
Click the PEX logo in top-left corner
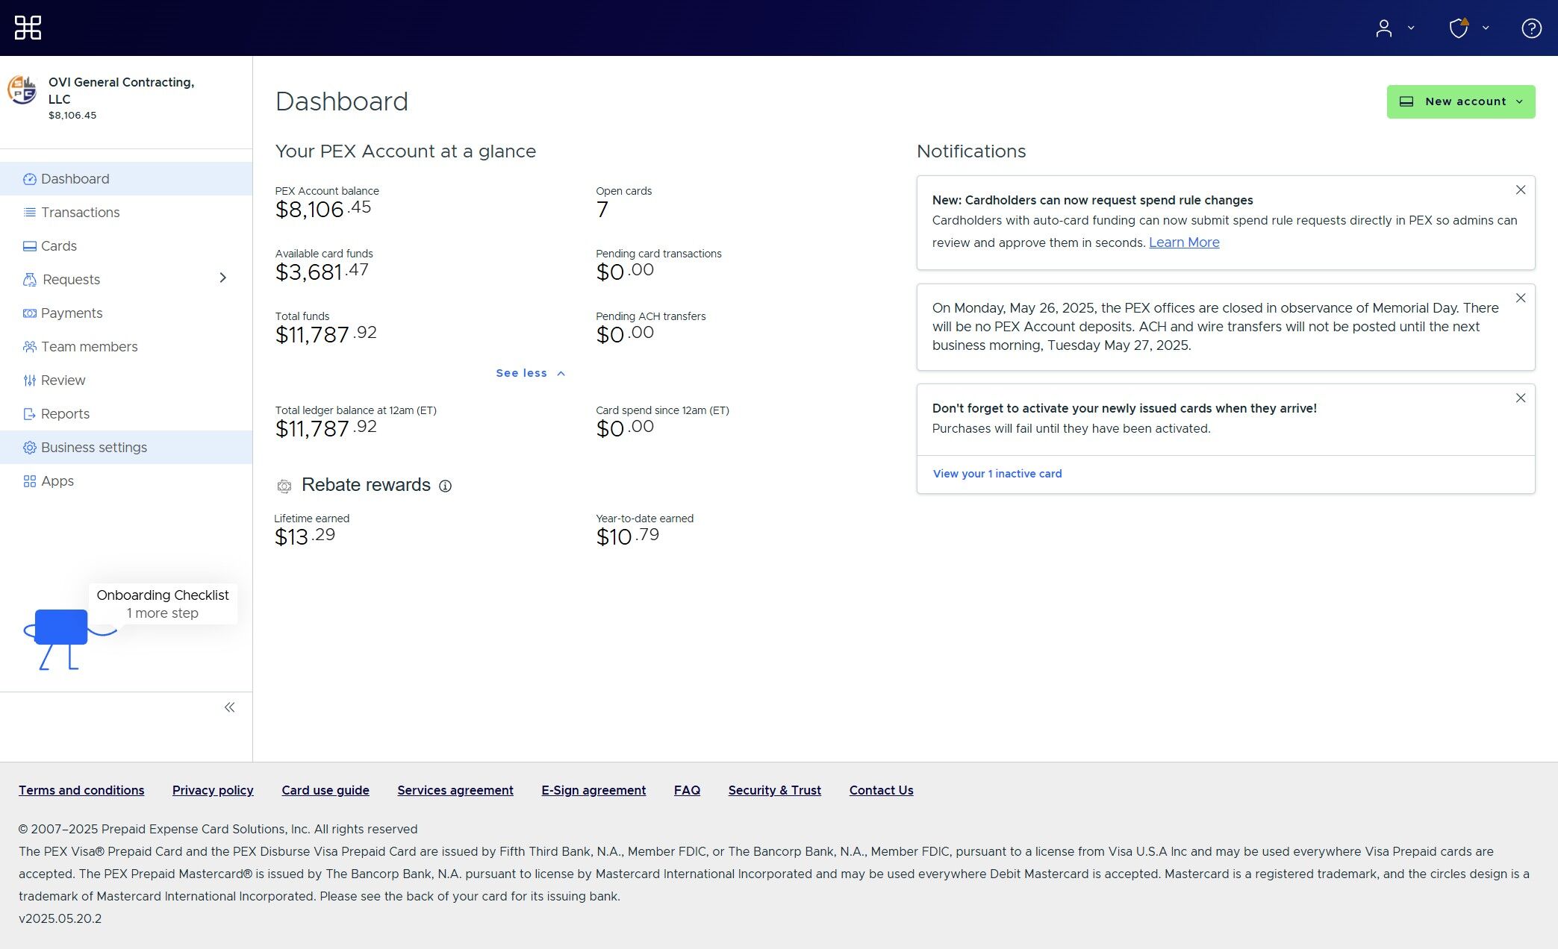[27, 27]
